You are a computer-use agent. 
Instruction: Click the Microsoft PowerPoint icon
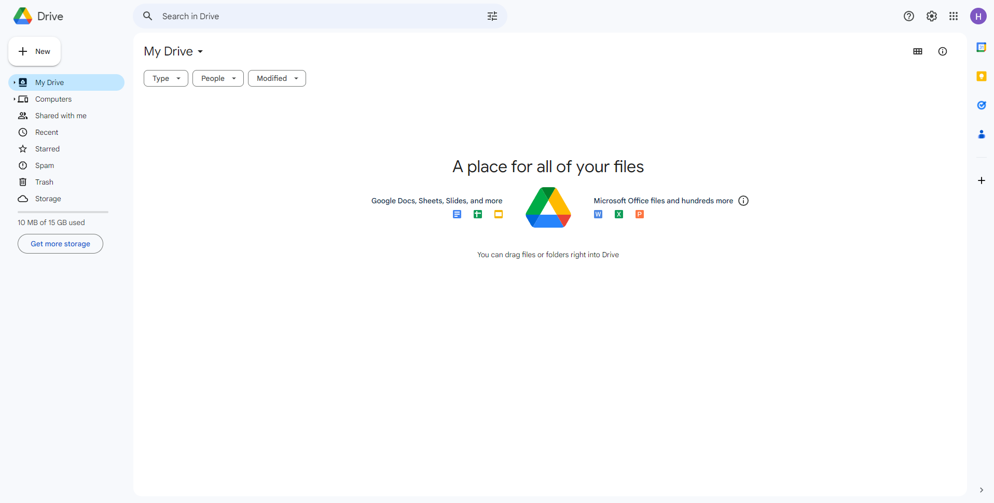(x=640, y=214)
